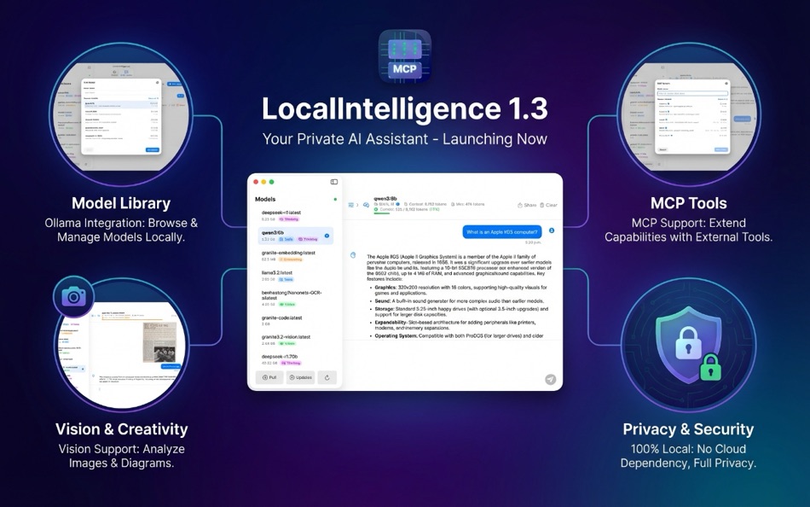The height and width of the screenshot is (507, 810).
Task: Click the Pull button in the sidebar
Action: pos(269,377)
